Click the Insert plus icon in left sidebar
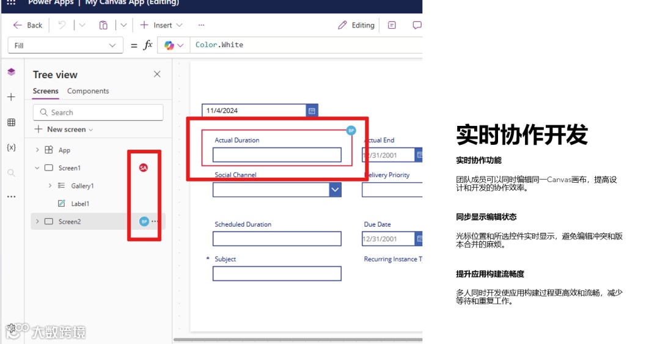The width and height of the screenshot is (660, 344). point(12,97)
